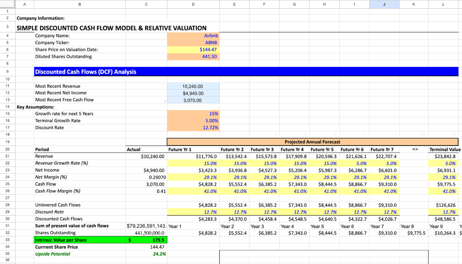Click the 'Company Information:' label
462x264 pixels.
(x=40, y=18)
